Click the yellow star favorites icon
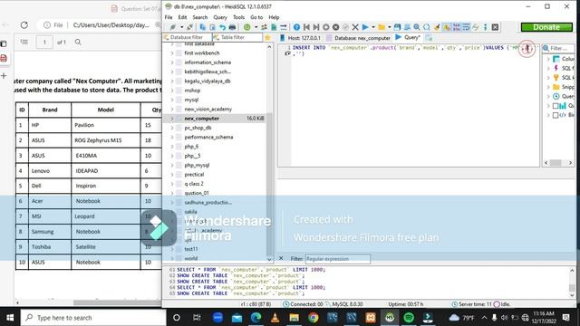This screenshot has height=326, width=580. point(267,37)
